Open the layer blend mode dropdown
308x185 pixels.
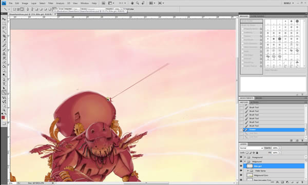[251, 148]
